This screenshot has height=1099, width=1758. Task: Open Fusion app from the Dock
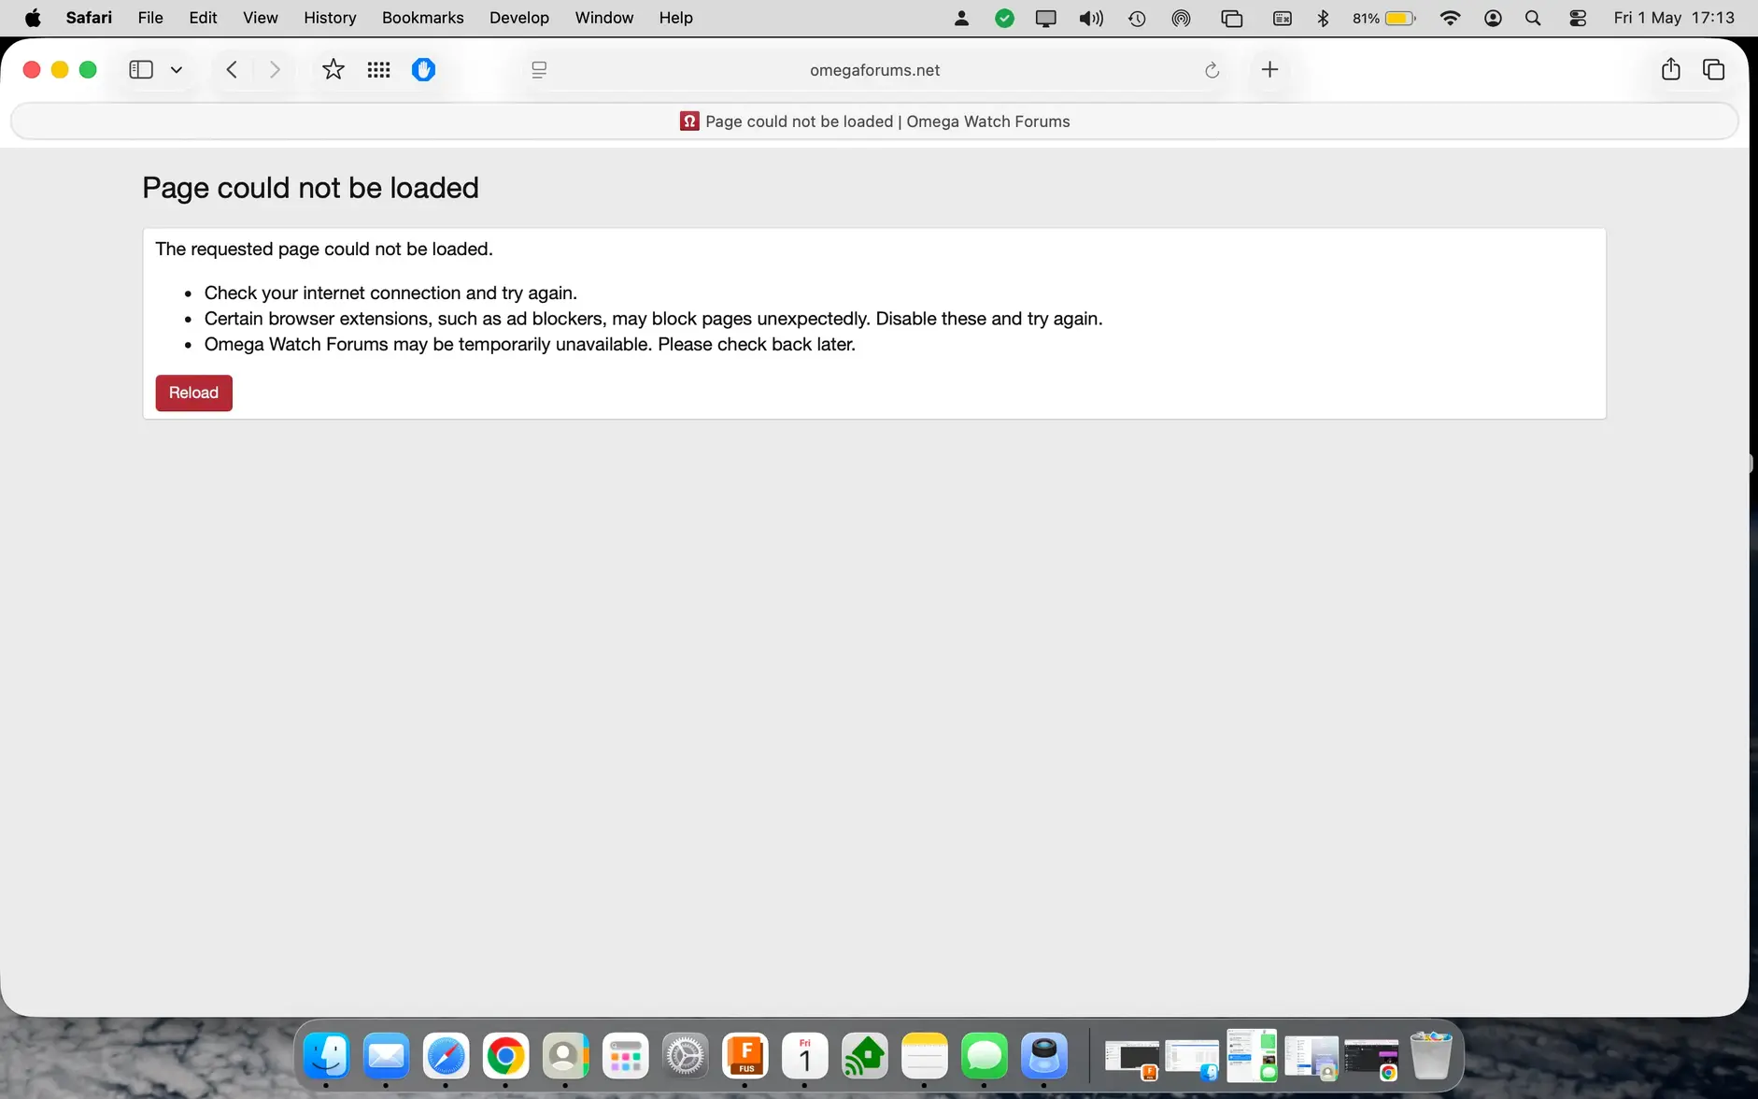pos(744,1056)
